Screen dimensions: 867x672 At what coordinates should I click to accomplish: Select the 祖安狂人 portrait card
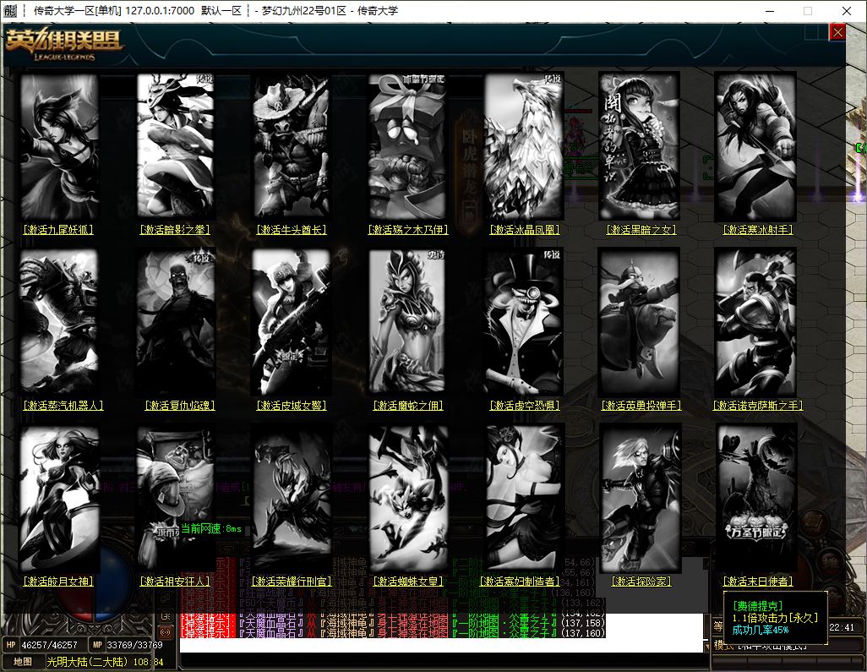point(175,499)
